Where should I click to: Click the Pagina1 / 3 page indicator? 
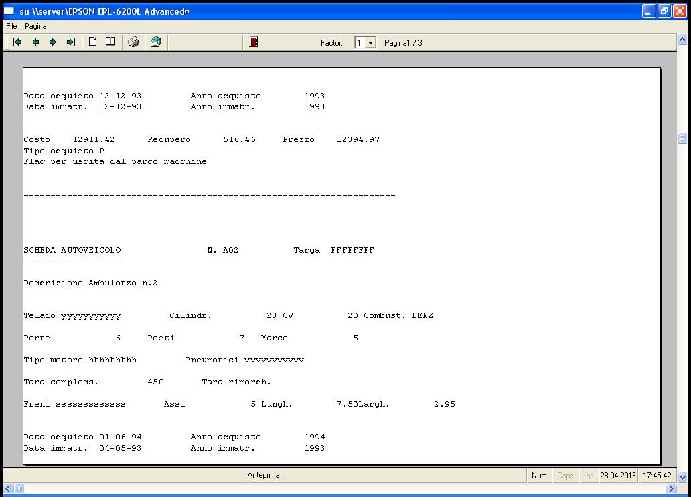pos(403,43)
